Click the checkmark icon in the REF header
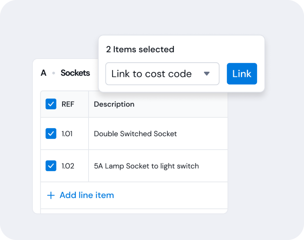The image size is (304, 240). pos(51,104)
